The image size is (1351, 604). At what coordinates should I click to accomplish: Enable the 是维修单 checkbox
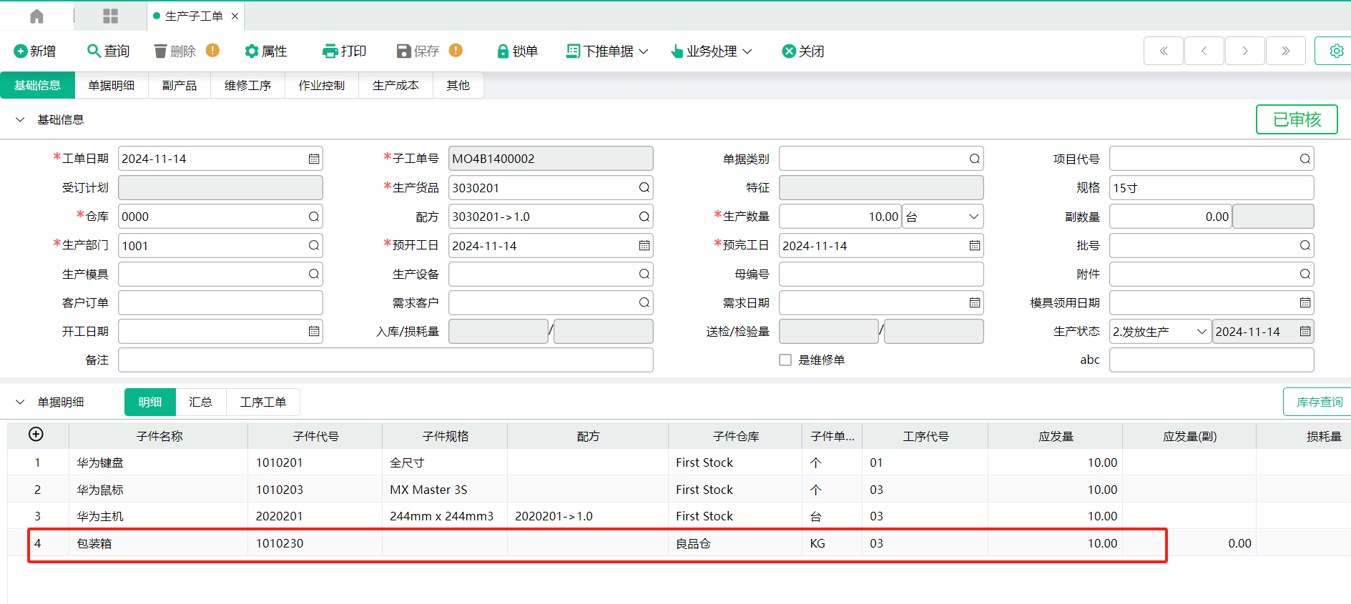[785, 360]
